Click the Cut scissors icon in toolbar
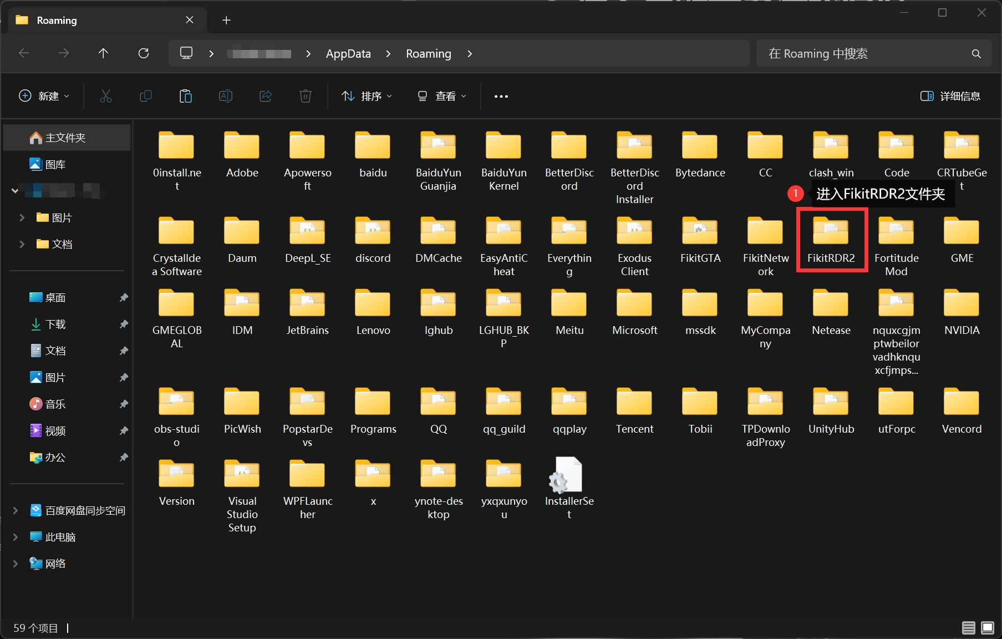Screen dimensions: 1002x639 [x=105, y=96]
